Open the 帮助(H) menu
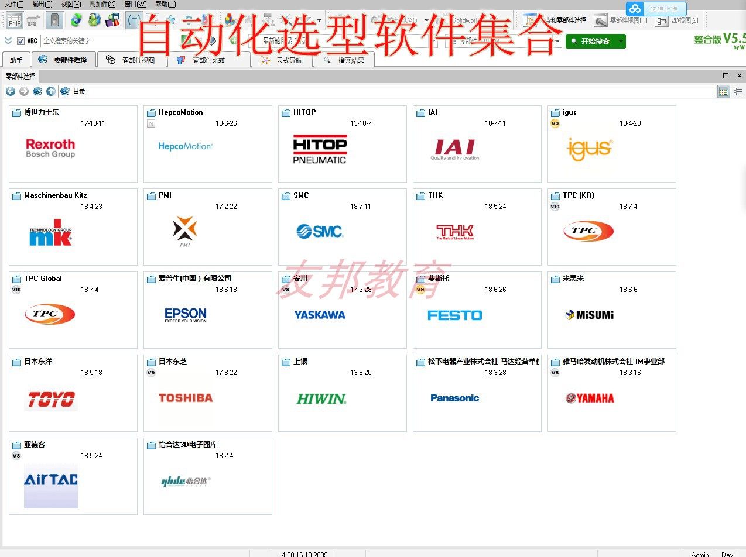The width and height of the screenshot is (746, 557). (166, 4)
